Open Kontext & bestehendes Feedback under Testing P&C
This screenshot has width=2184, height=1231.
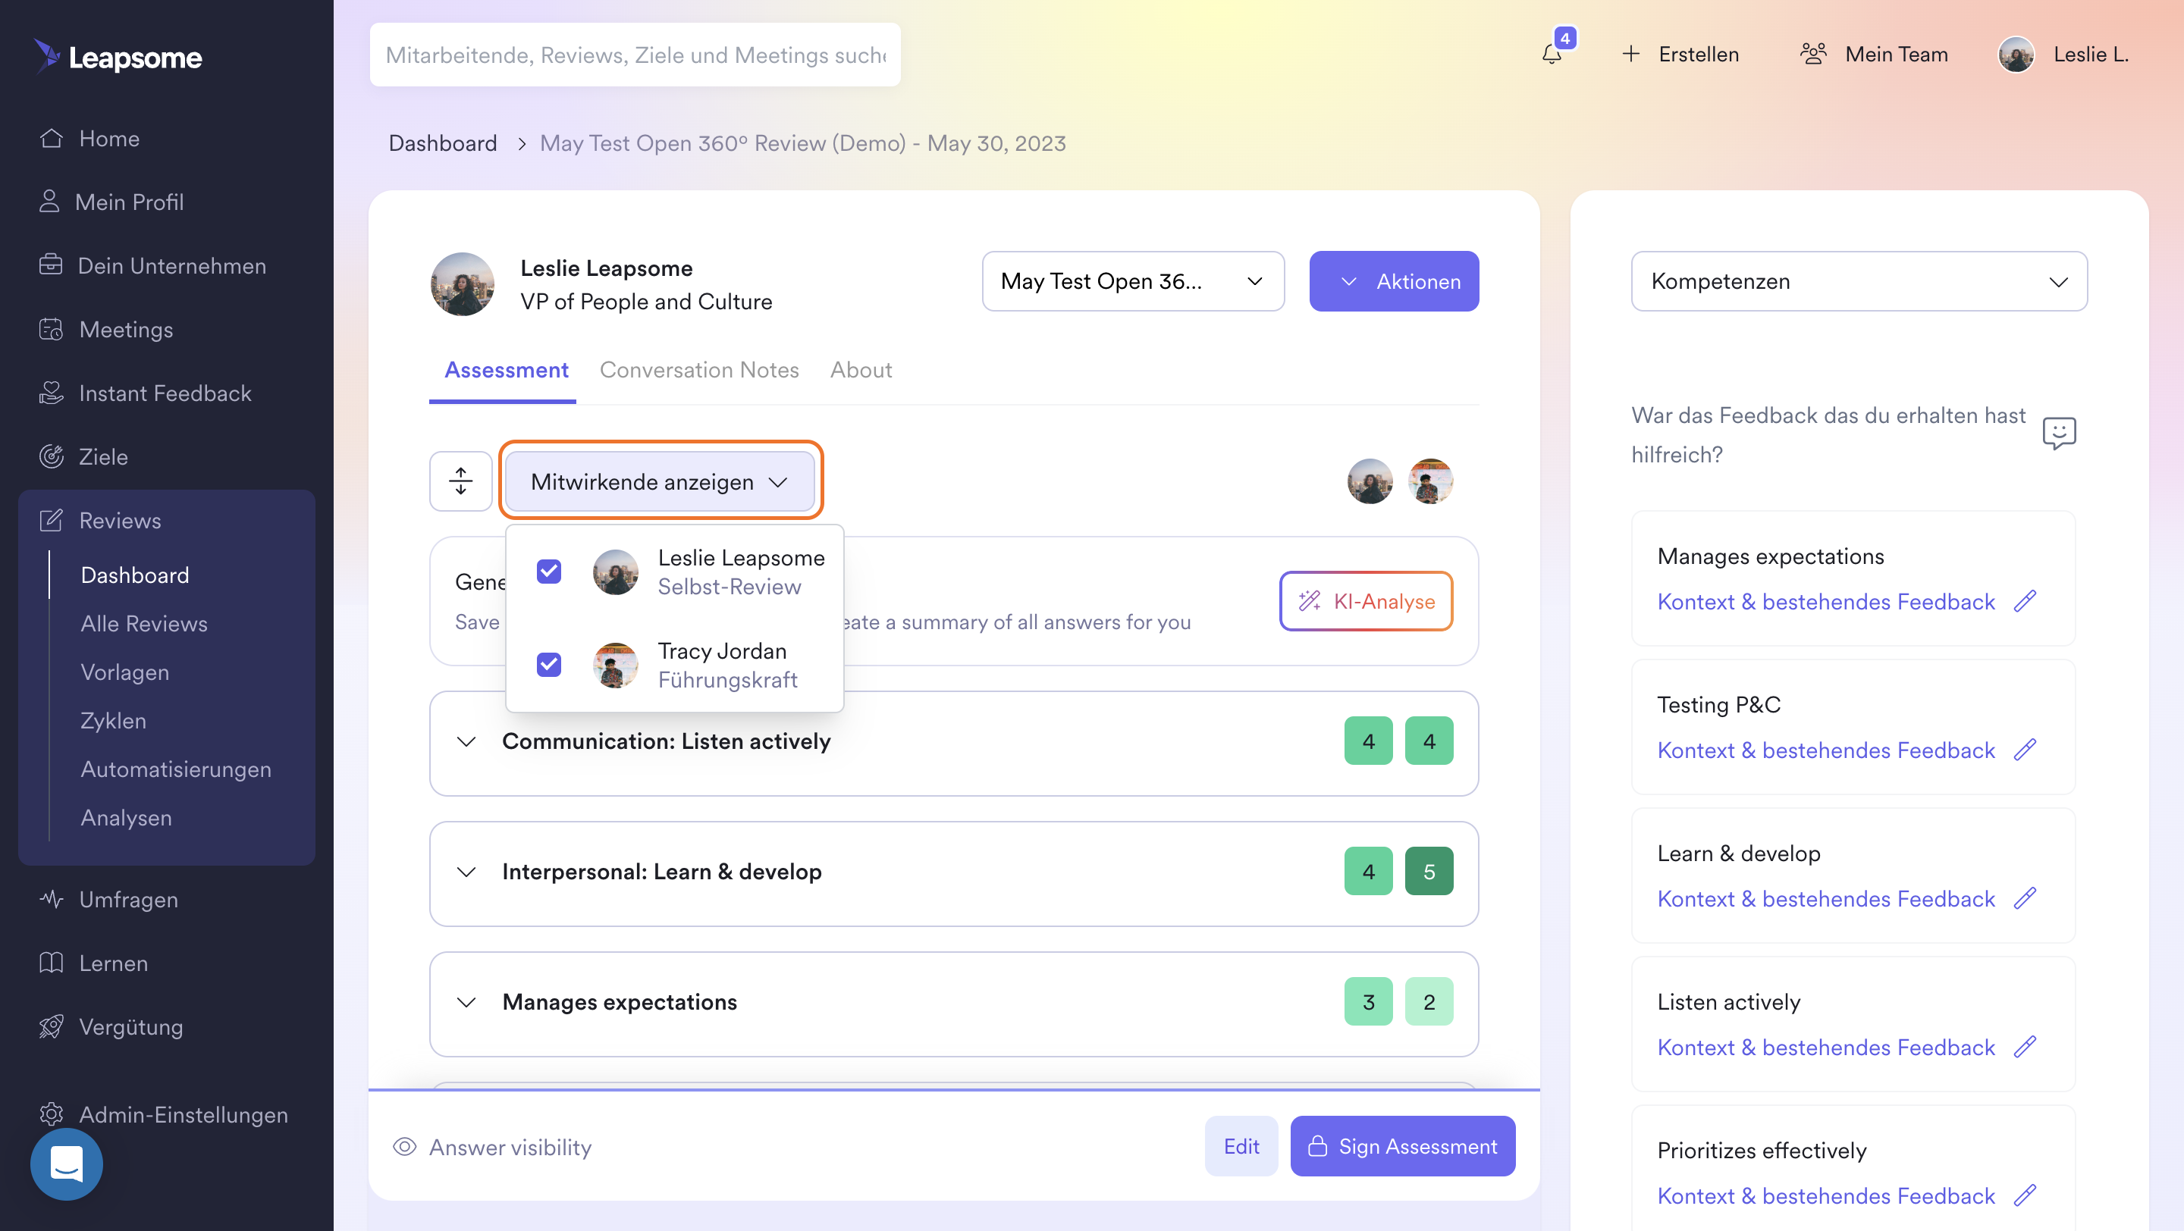(x=1825, y=750)
